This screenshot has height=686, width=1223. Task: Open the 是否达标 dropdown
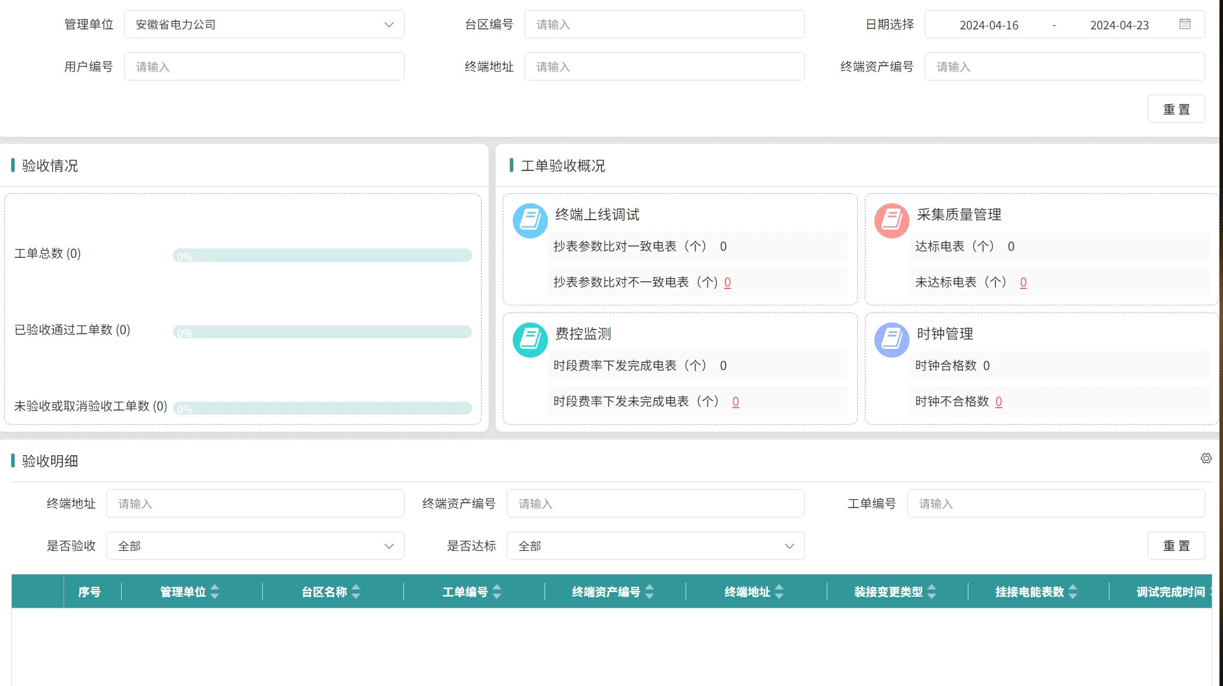click(x=656, y=546)
